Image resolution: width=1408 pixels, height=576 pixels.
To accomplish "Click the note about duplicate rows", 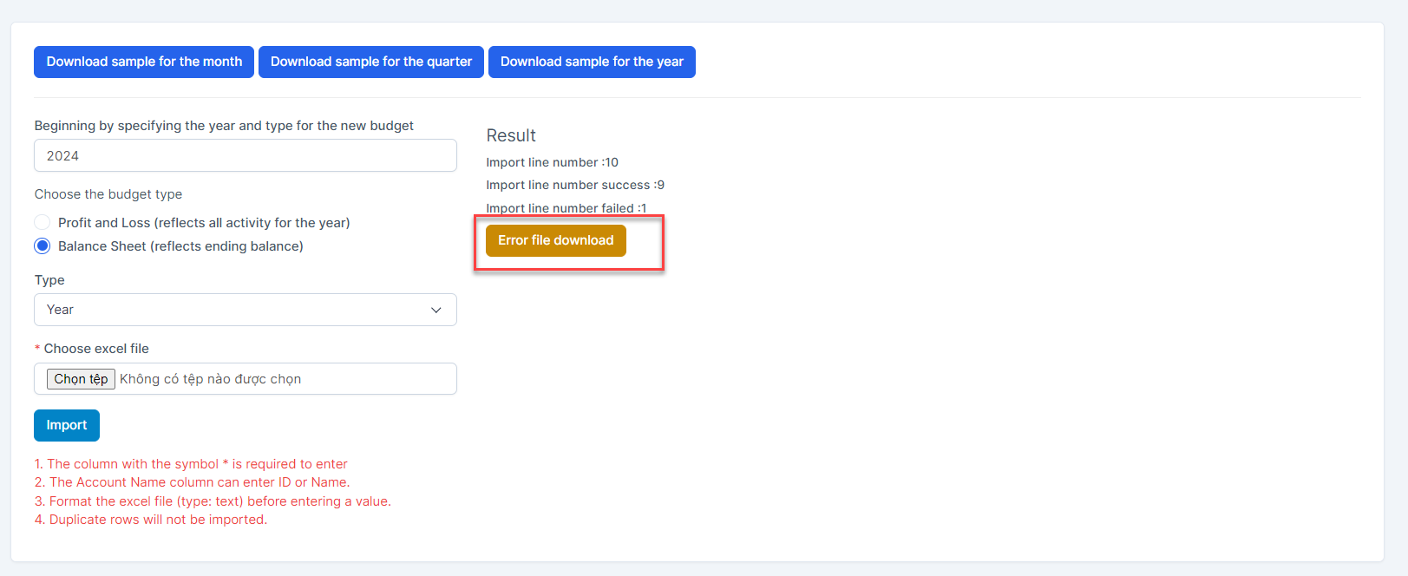I will click(x=151, y=520).
